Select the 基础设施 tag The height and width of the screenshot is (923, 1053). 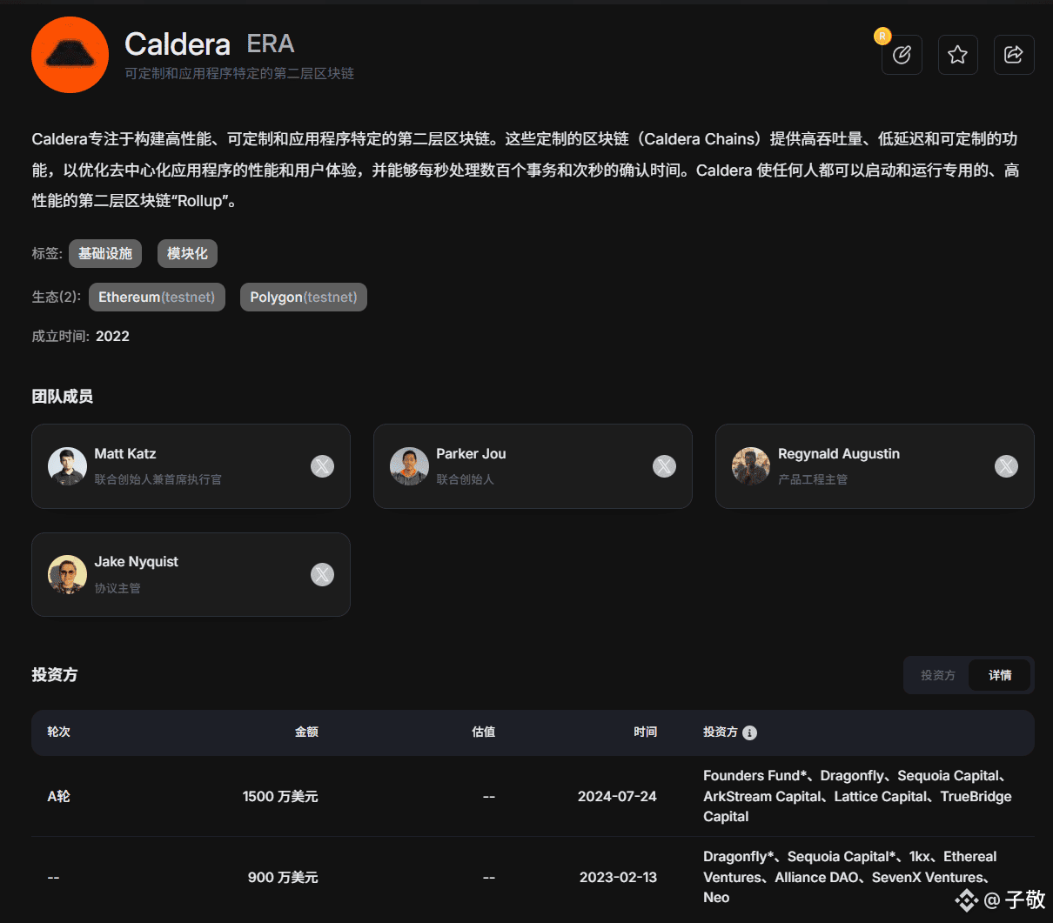click(105, 253)
